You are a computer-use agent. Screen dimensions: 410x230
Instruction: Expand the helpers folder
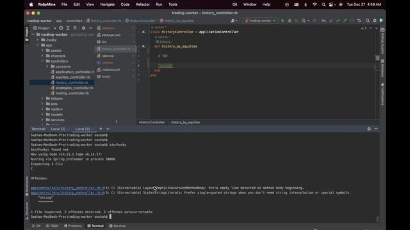click(42, 98)
